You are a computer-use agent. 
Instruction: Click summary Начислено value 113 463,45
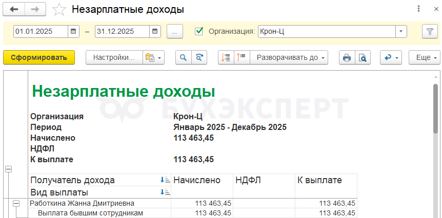(x=193, y=138)
